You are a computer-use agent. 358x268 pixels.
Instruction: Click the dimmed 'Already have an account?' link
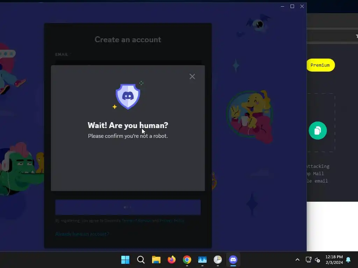click(x=82, y=234)
